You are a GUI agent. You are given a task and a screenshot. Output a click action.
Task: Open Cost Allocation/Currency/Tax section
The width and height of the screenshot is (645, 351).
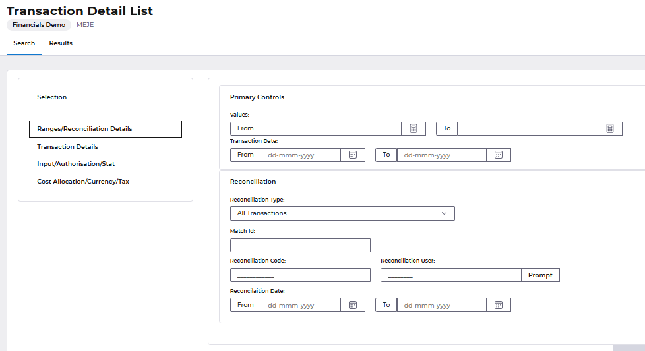tap(83, 182)
